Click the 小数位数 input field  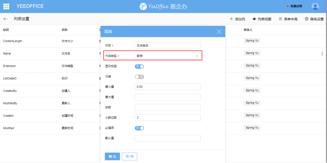167,118
